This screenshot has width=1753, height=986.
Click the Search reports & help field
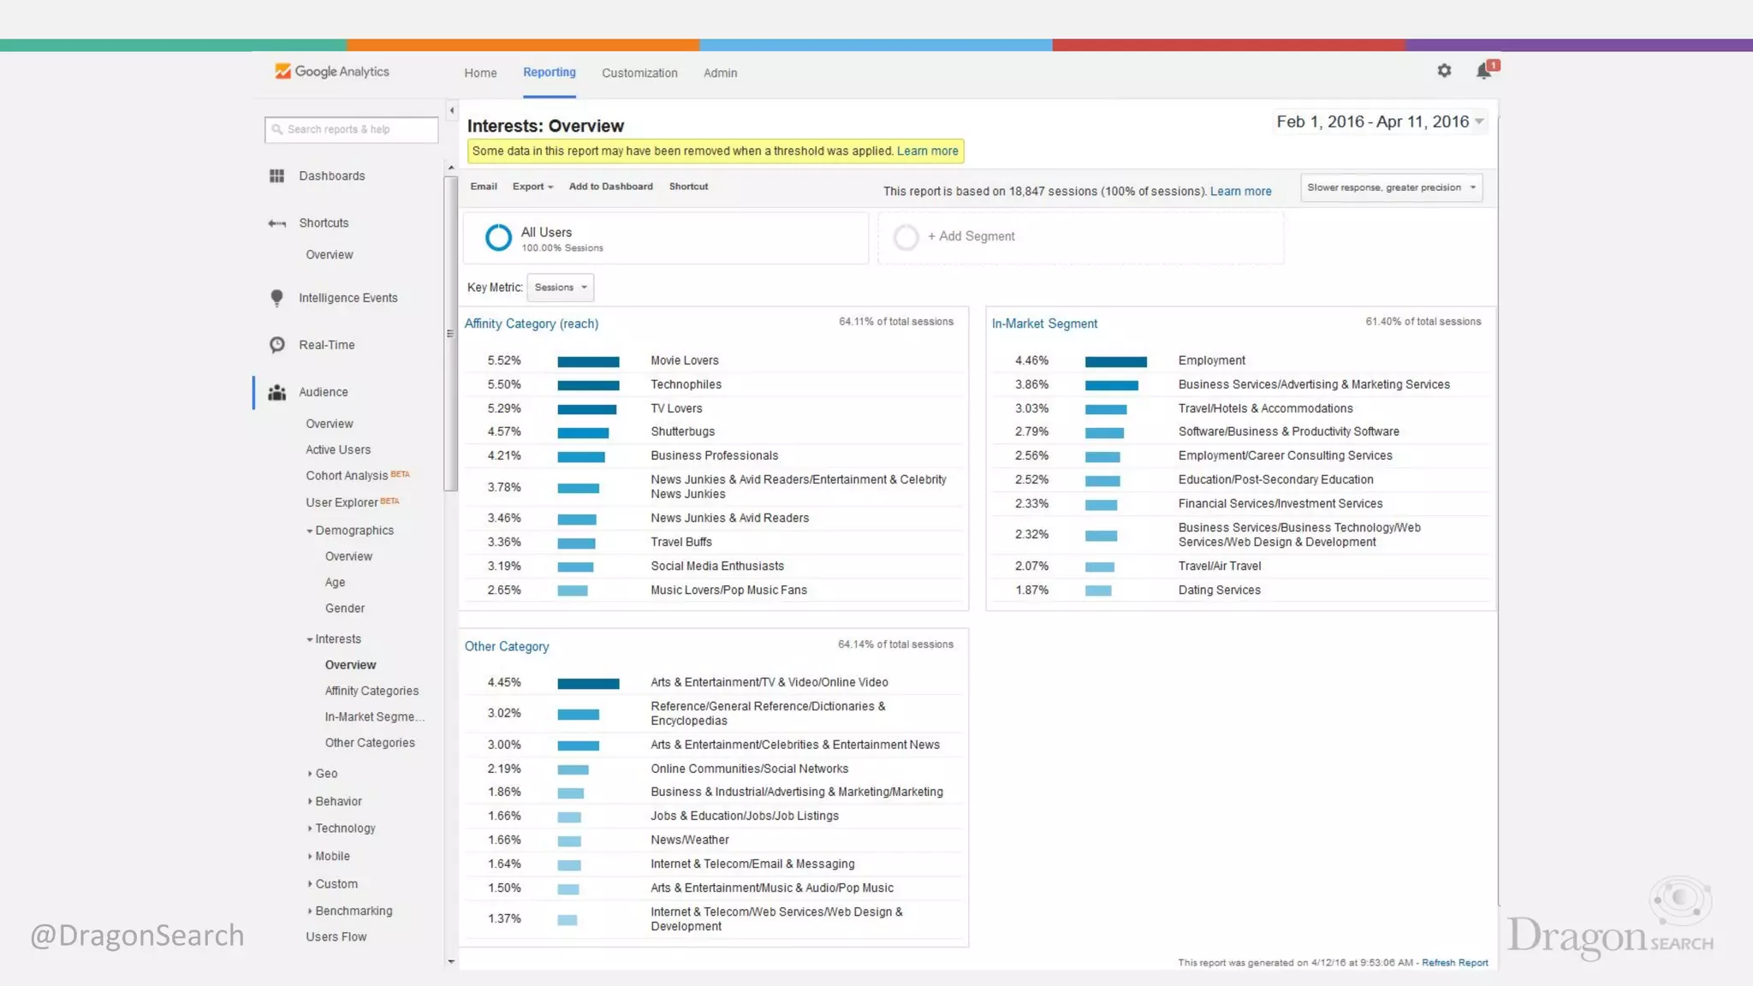coord(351,129)
